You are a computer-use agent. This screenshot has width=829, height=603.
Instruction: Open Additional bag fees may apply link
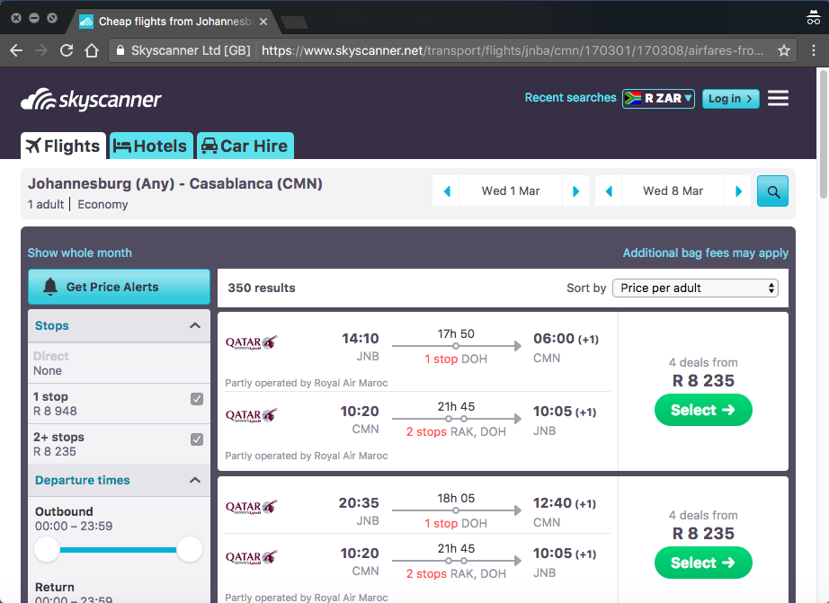705,253
